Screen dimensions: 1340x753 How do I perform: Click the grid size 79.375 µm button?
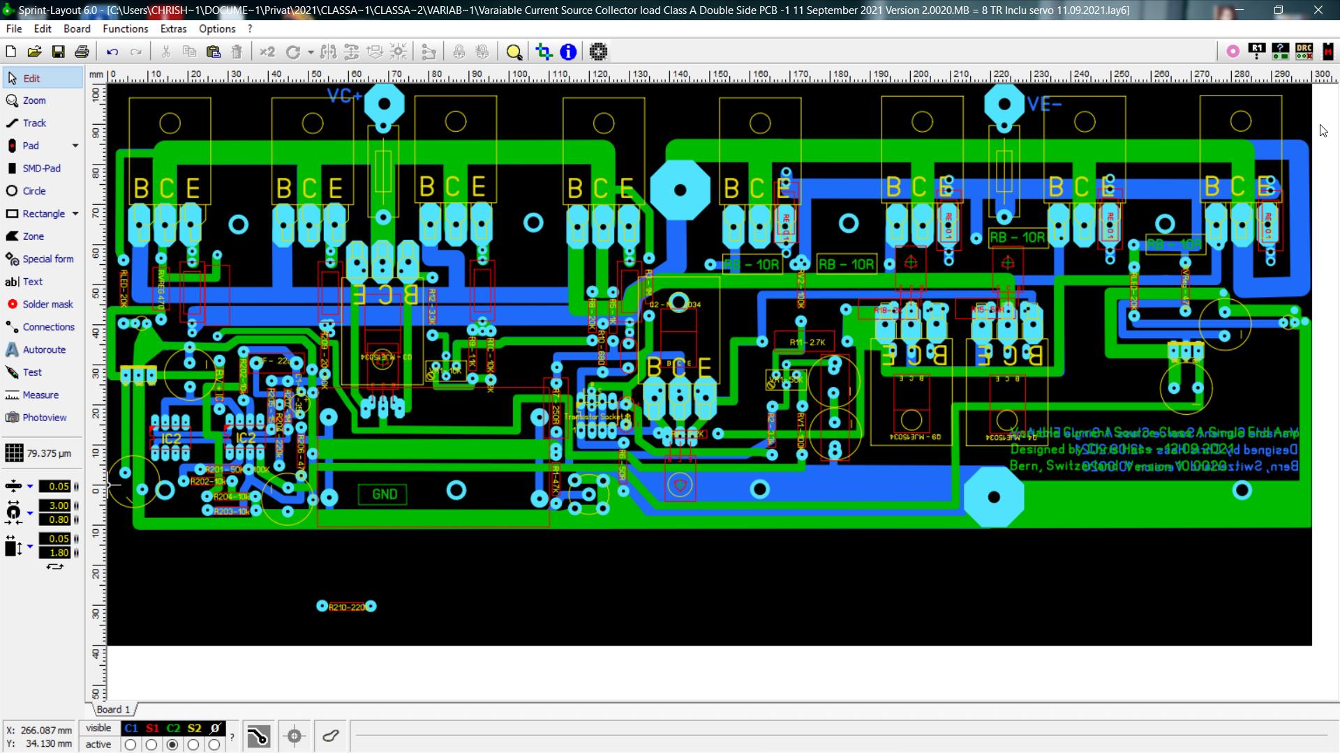[43, 453]
